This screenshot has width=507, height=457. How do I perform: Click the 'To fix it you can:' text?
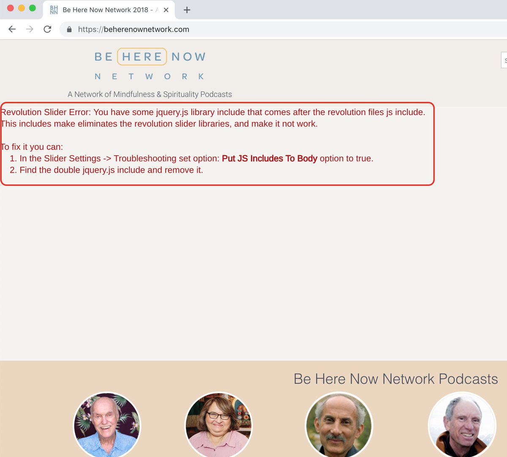click(32, 147)
